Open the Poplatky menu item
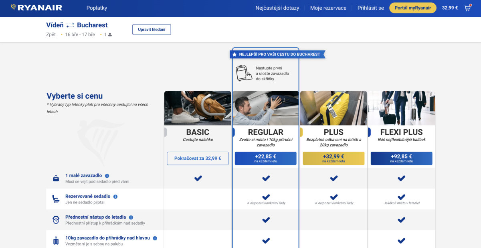The image size is (481, 248). (97, 8)
